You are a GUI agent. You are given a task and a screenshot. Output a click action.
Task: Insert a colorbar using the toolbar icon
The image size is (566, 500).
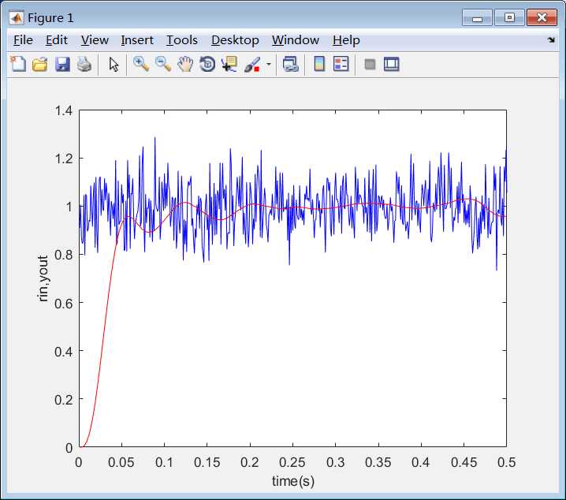[x=319, y=64]
